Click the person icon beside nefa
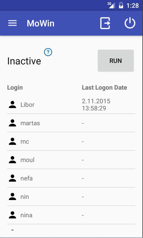Image resolution: width=143 pixels, height=238 pixels. (12, 178)
